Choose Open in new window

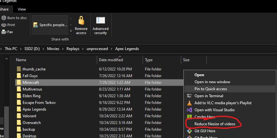pos(230,82)
